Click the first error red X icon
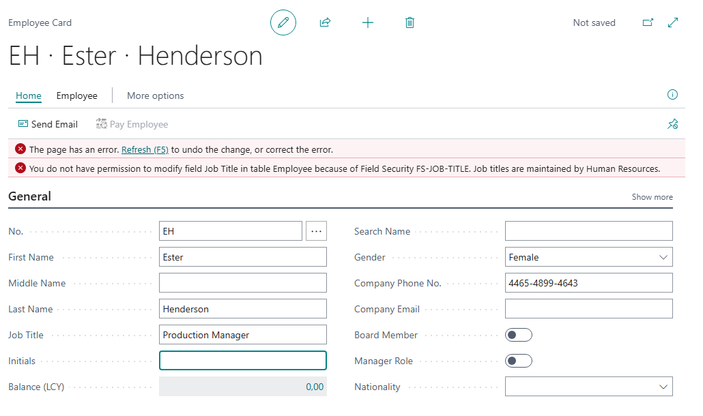The image size is (703, 416). (20, 149)
